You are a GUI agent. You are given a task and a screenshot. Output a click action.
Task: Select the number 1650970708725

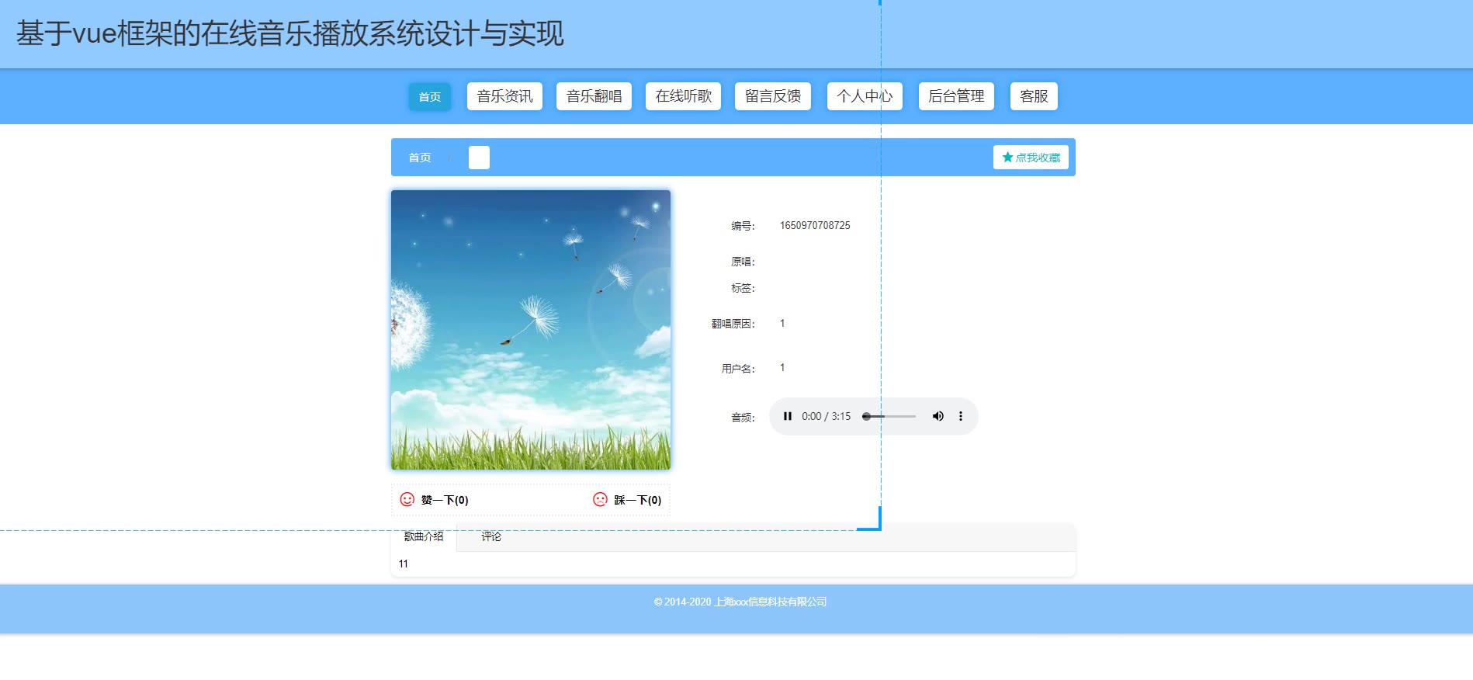[x=815, y=225]
